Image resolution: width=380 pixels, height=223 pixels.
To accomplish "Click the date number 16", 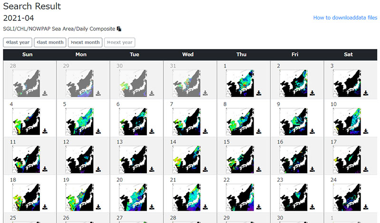I will click(280, 142).
